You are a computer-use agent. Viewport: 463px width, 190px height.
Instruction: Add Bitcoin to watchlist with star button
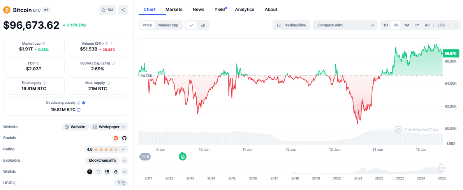107,10
